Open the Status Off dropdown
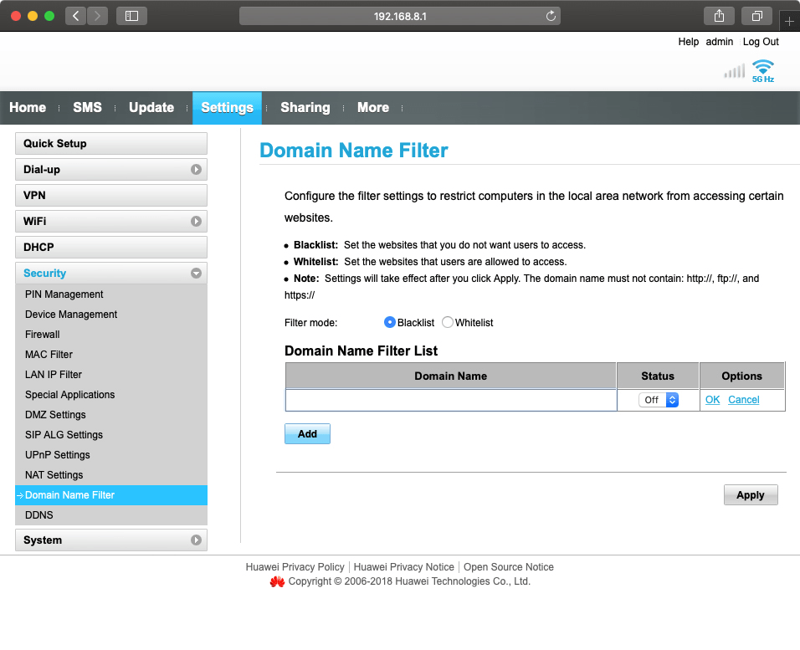Viewport: 800px width, 650px height. (x=658, y=400)
